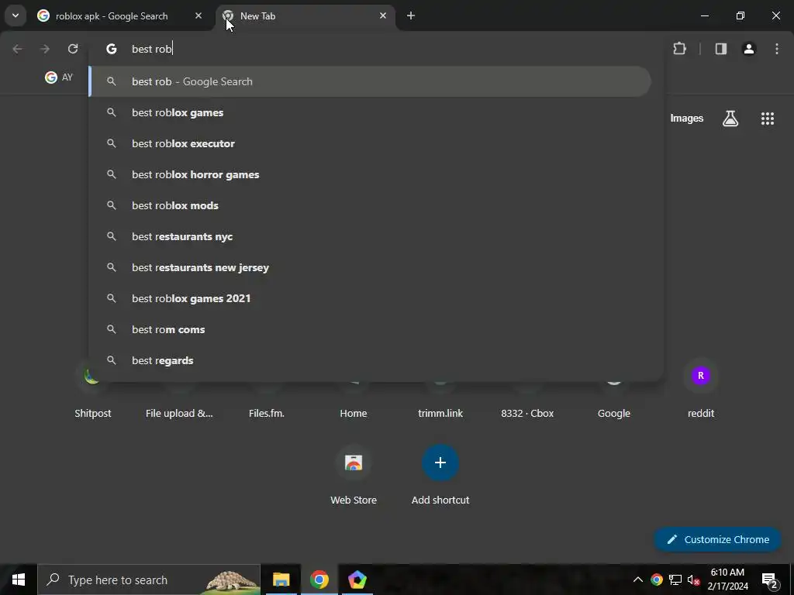Toggle the side panel icon
Image resolution: width=794 pixels, height=595 pixels.
721,49
